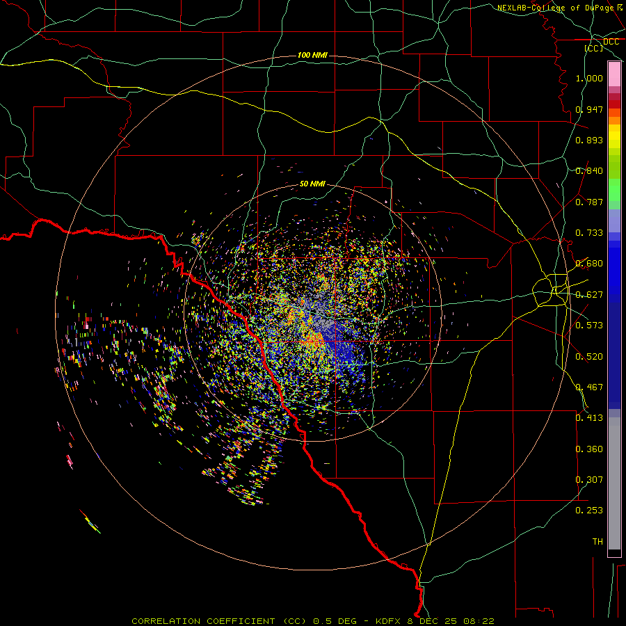Click the 0.680 scale value
Viewport: 626px width, 626px height.
[589, 264]
